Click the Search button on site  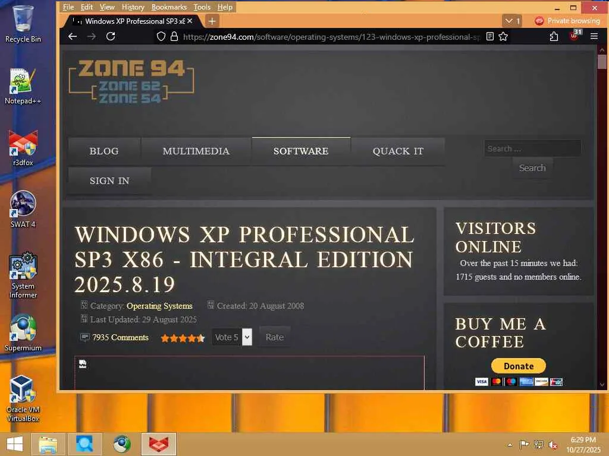[532, 168]
